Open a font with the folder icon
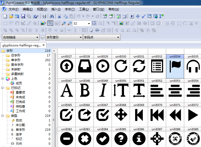Image resolution: width=201 pixels, height=147 pixels. click(x=11, y=16)
